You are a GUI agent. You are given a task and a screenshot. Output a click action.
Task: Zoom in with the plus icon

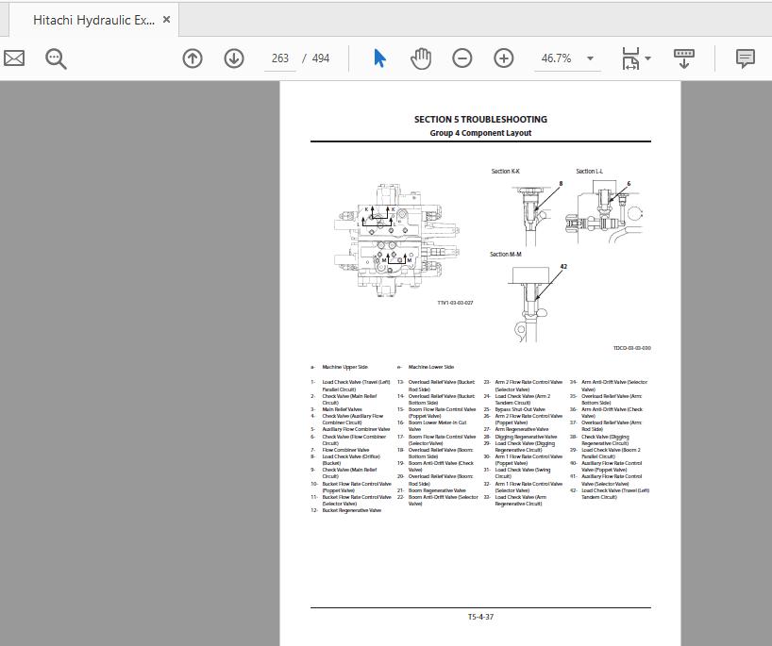[x=504, y=58]
